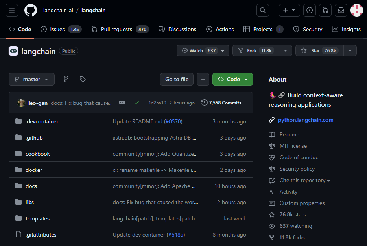Open the search magnifier icon

[x=263, y=10]
